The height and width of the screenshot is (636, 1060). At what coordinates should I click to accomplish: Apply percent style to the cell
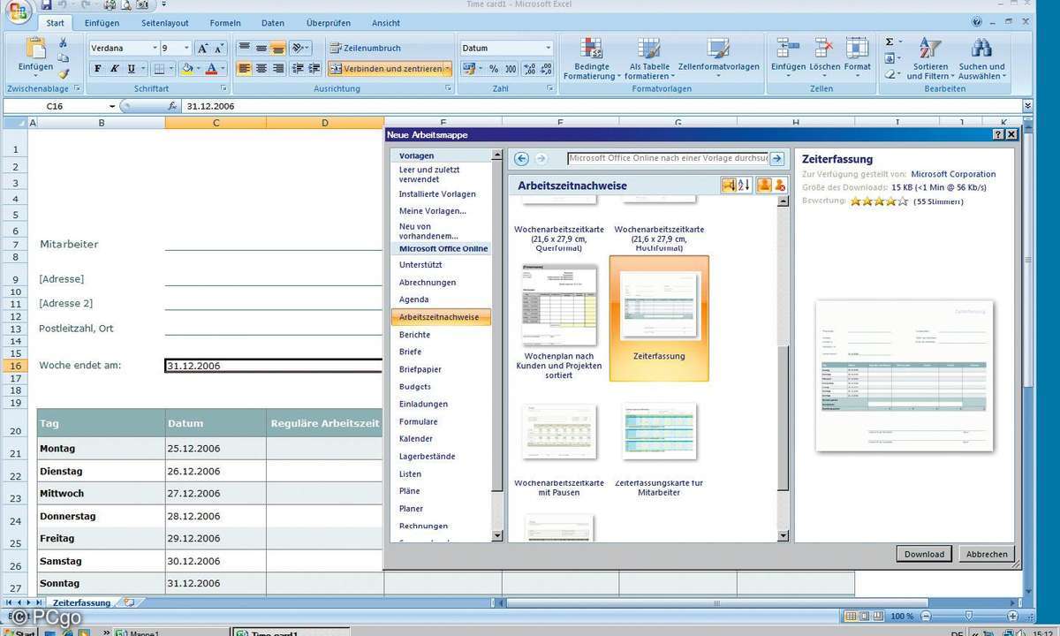pos(493,69)
